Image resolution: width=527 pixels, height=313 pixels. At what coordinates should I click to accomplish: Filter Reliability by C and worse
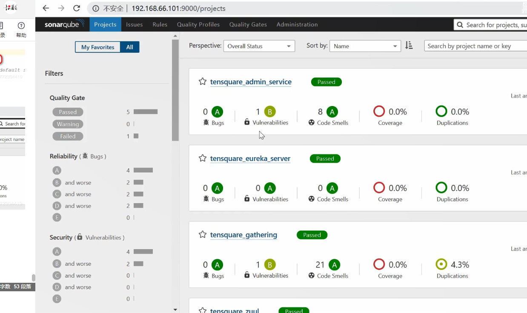pyautogui.click(x=72, y=194)
